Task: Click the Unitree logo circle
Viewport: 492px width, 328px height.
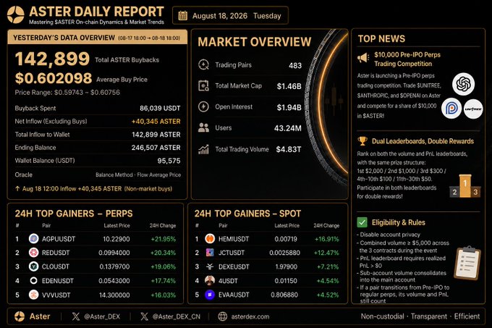Action: point(473,109)
